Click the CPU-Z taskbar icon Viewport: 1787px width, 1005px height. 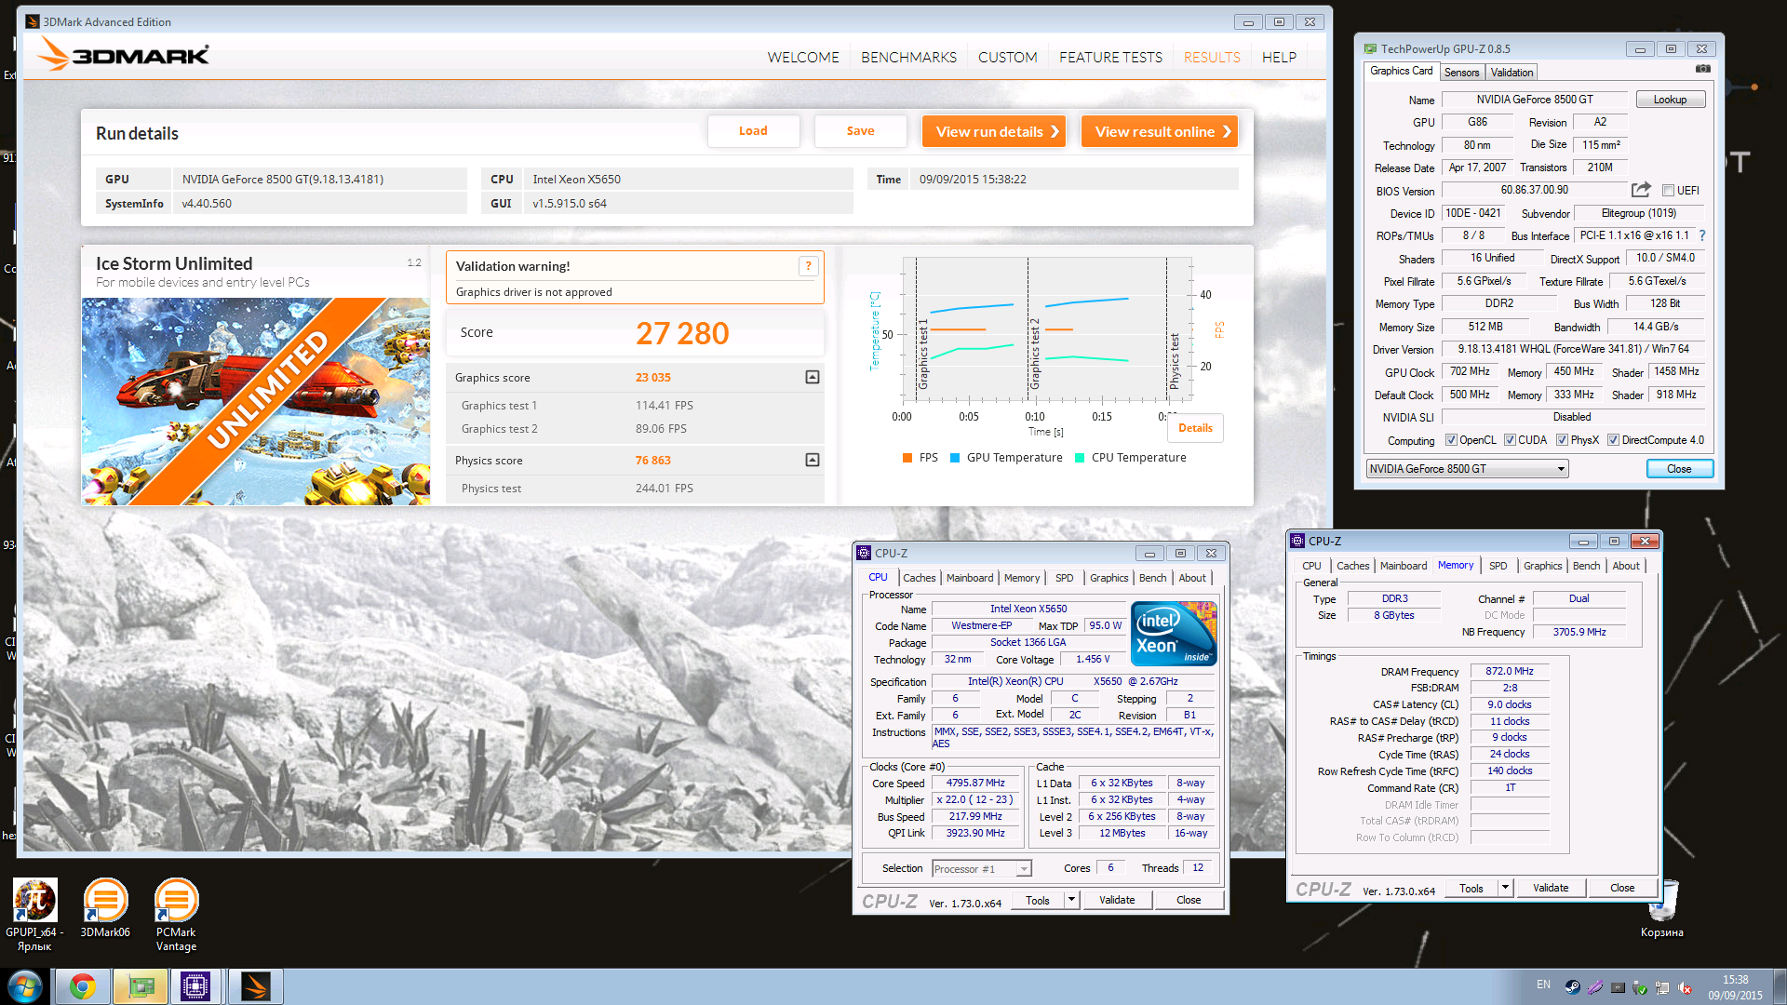point(195,986)
